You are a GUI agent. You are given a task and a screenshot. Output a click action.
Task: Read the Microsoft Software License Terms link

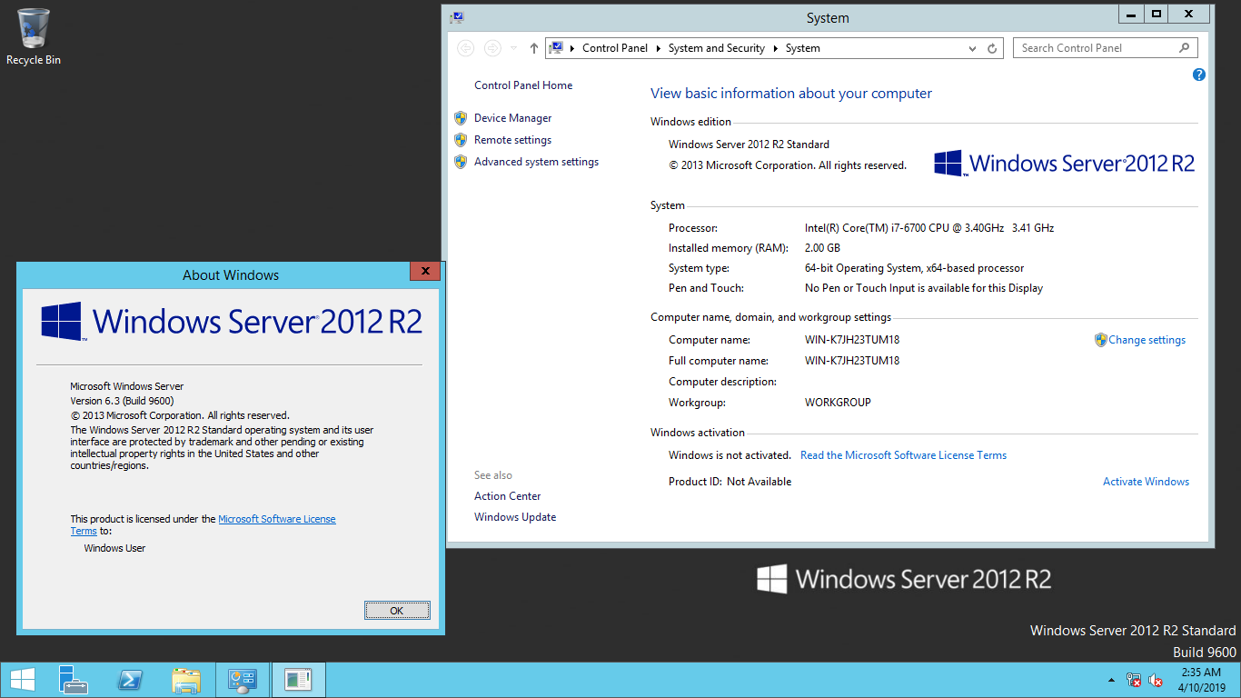pos(903,455)
